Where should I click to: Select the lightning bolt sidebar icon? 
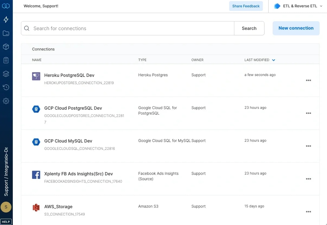tap(6, 19)
